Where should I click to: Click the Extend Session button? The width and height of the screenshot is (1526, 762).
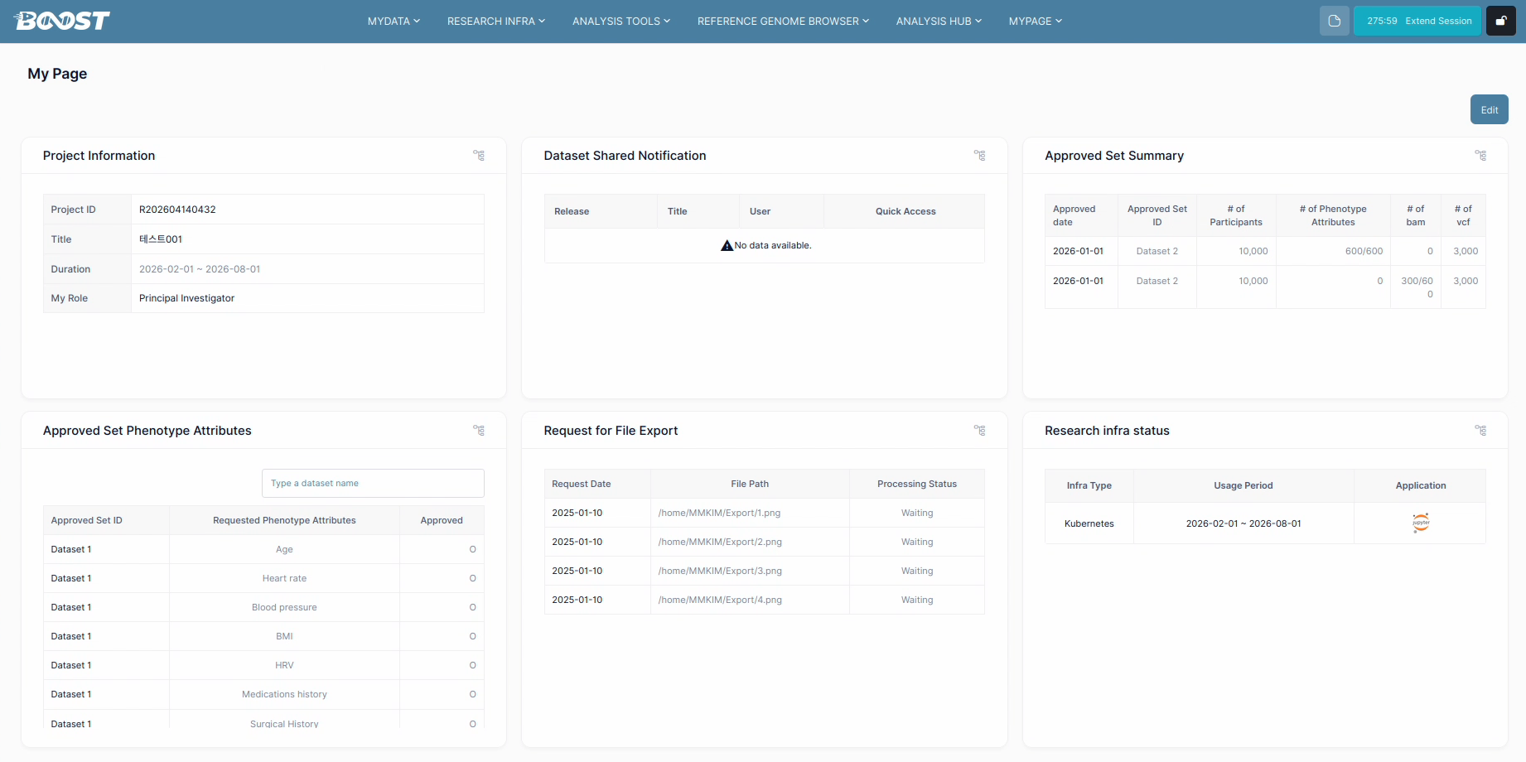pyautogui.click(x=1417, y=21)
